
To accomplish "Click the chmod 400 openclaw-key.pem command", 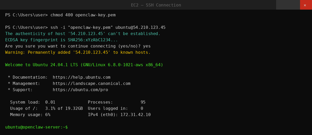I will coord(83,15).
